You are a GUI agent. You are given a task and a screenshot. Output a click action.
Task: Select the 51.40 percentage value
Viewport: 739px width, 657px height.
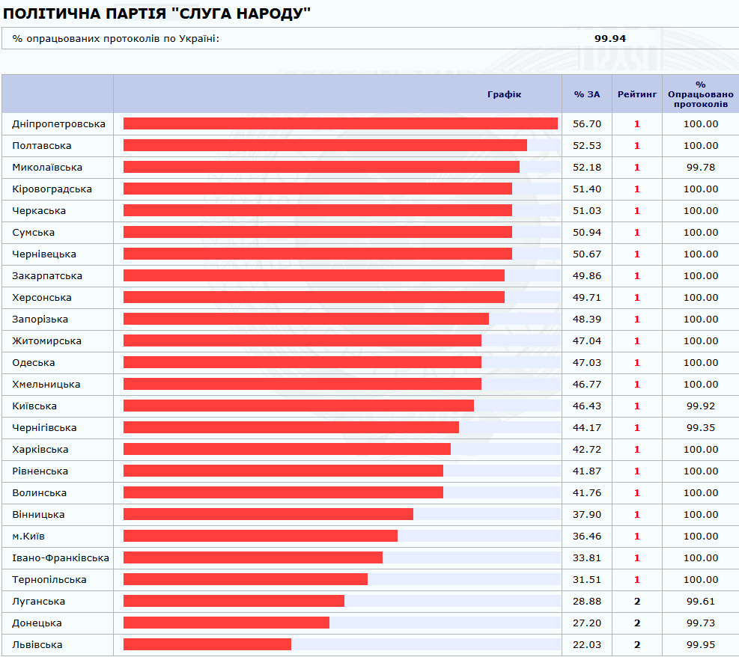tap(587, 189)
